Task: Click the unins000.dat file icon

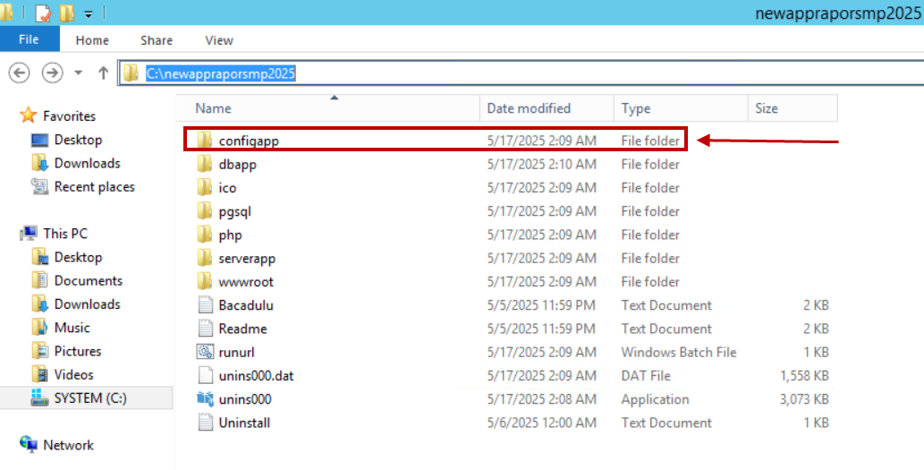Action: [205, 376]
